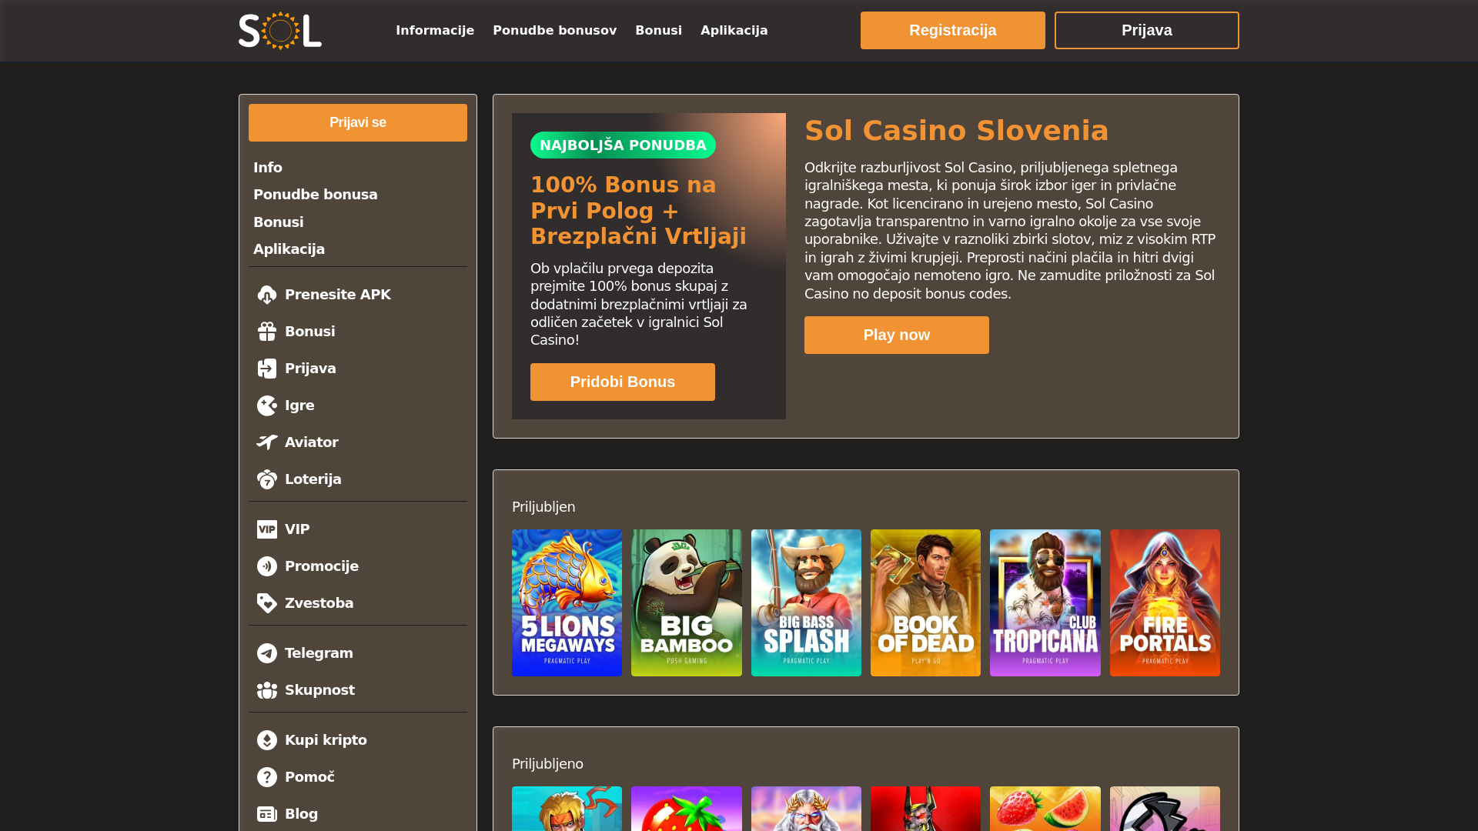Screen dimensions: 1478x831
Task: Select Bonusi in top navigation bar
Action: (659, 31)
